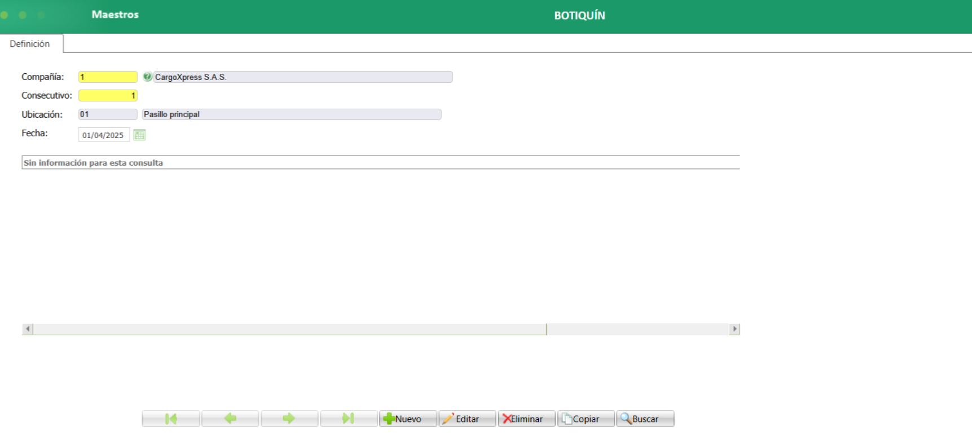Click the horizontal scrollbar right arrow
Image resolution: width=972 pixels, height=435 pixels.
point(734,329)
